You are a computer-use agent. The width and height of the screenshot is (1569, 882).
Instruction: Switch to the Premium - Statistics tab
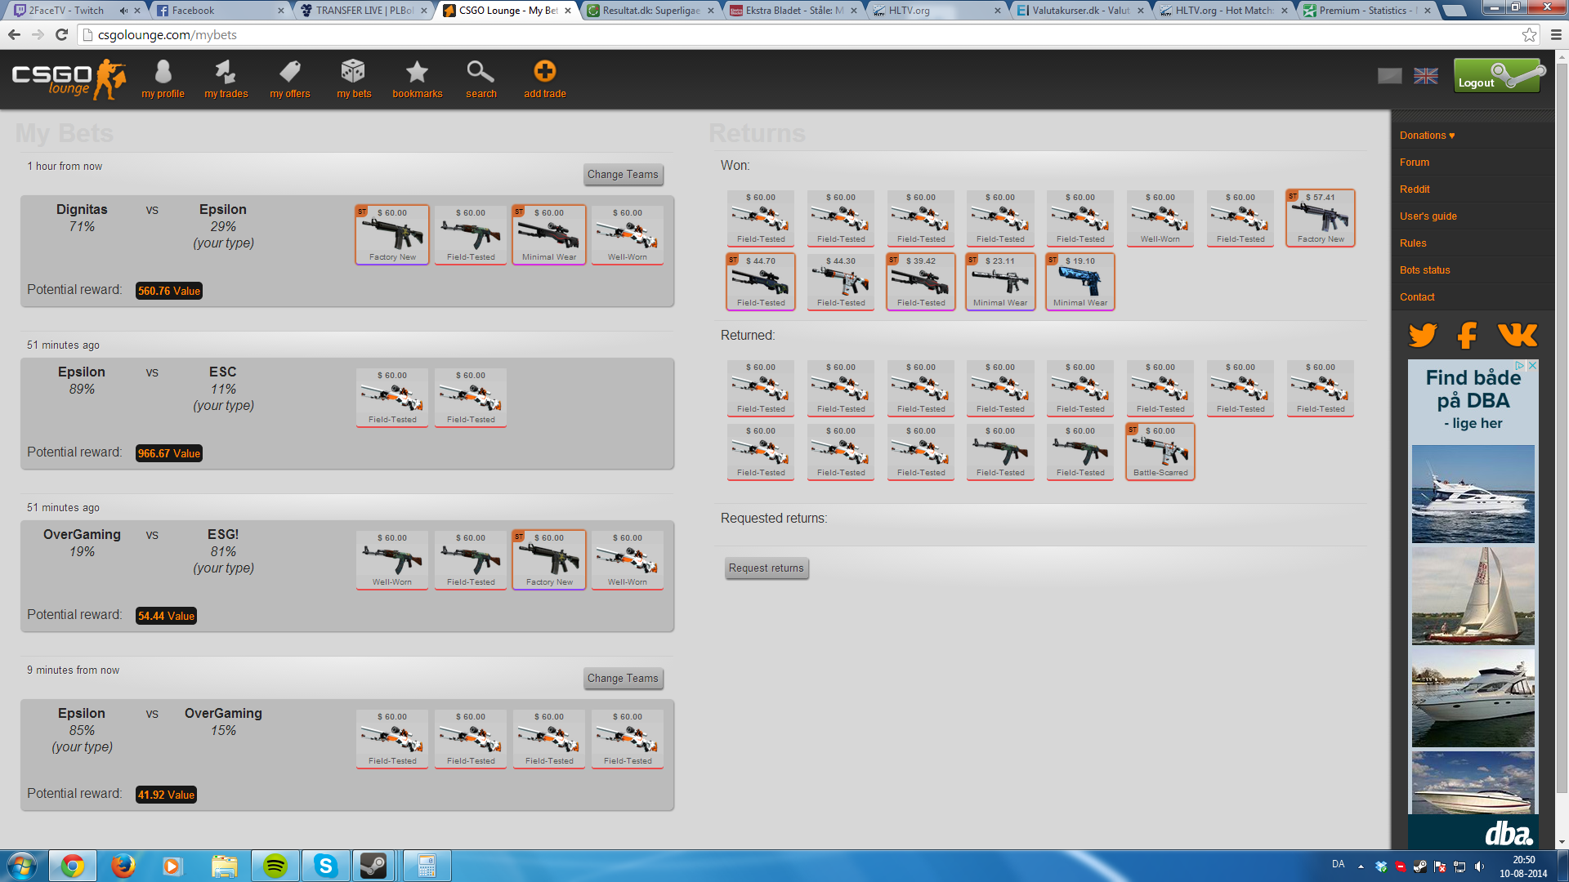pyautogui.click(x=1366, y=11)
